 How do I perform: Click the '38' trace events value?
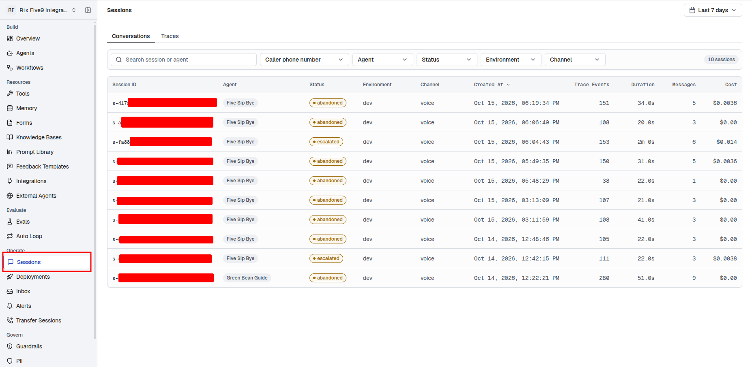[x=606, y=181]
